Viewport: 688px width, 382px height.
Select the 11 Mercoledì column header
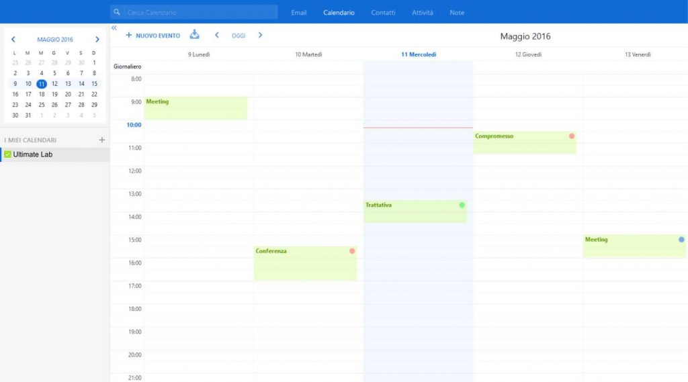click(419, 54)
